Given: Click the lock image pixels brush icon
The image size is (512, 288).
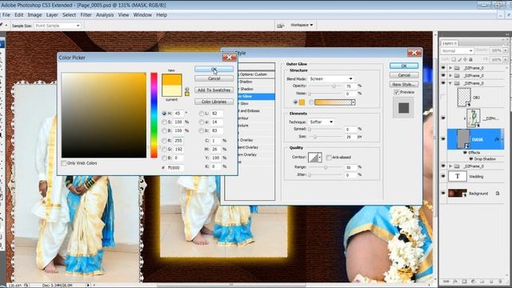Looking at the screenshot, I should click(459, 59).
